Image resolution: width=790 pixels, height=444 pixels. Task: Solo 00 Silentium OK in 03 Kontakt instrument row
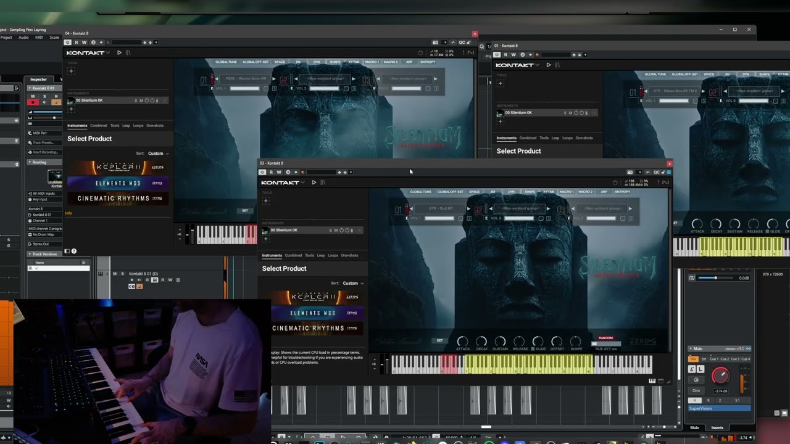[330, 230]
